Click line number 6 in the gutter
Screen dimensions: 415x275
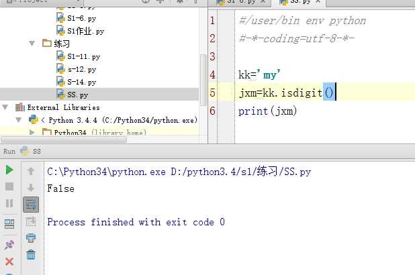pyautogui.click(x=212, y=111)
